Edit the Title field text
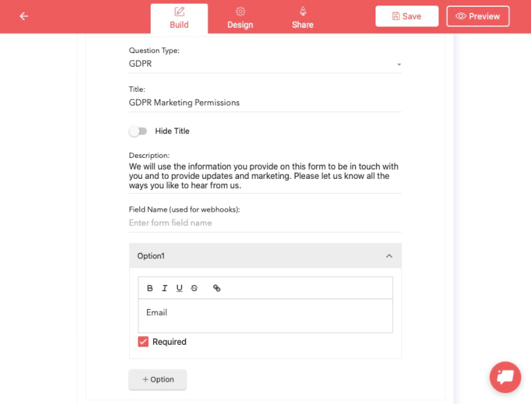This screenshot has height=404, width=531. pyautogui.click(x=265, y=102)
